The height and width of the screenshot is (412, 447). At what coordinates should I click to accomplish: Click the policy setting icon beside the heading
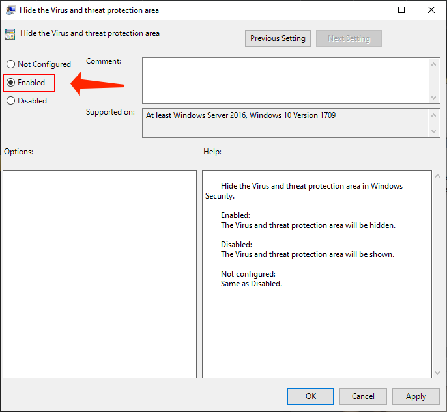tap(10, 34)
